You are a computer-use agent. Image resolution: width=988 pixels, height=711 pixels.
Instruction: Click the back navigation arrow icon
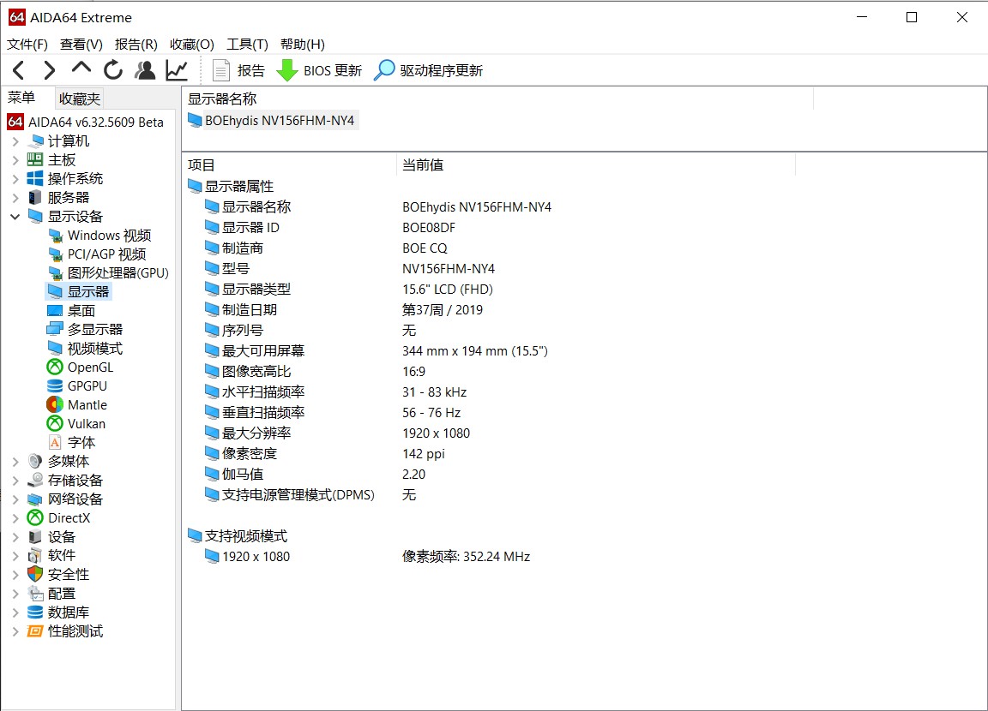coord(19,69)
